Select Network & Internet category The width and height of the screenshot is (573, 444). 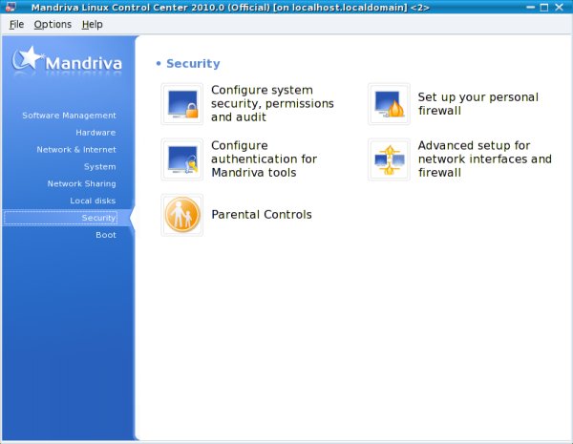pyautogui.click(x=76, y=150)
